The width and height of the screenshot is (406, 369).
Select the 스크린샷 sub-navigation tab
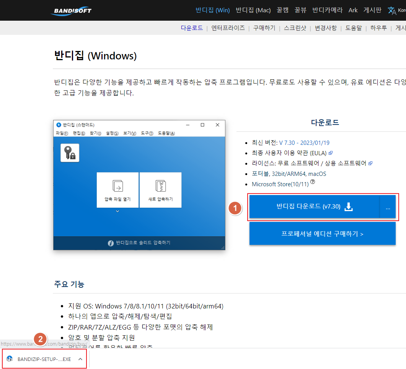[x=295, y=28]
